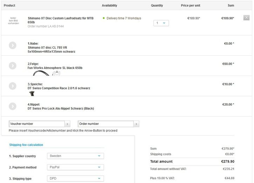This screenshot has height=183, width=254.
Task: Click the Shipping fee calculation heading
Action: (26, 145)
